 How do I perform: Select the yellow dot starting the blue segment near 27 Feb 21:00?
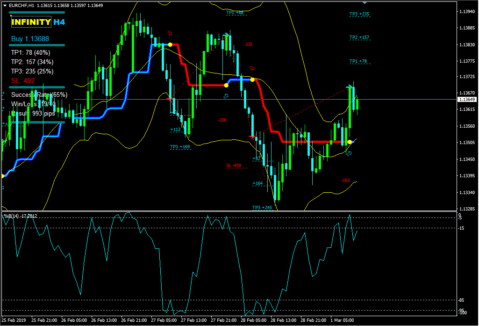pyautogui.click(x=226, y=85)
